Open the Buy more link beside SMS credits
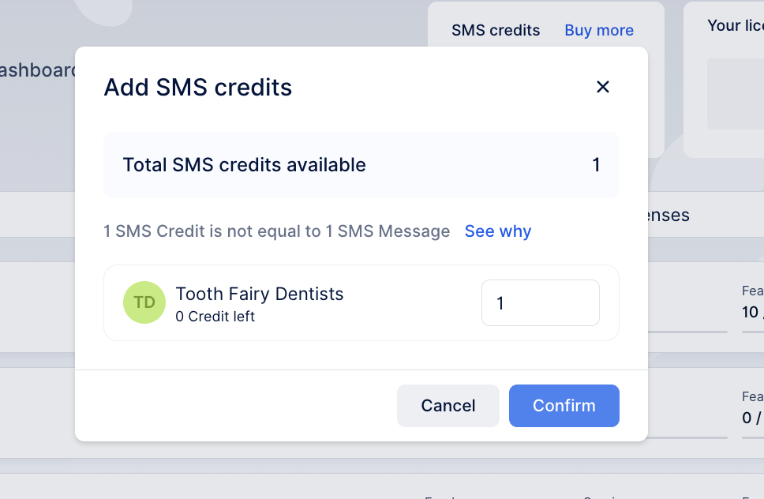764x499 pixels. [598, 30]
